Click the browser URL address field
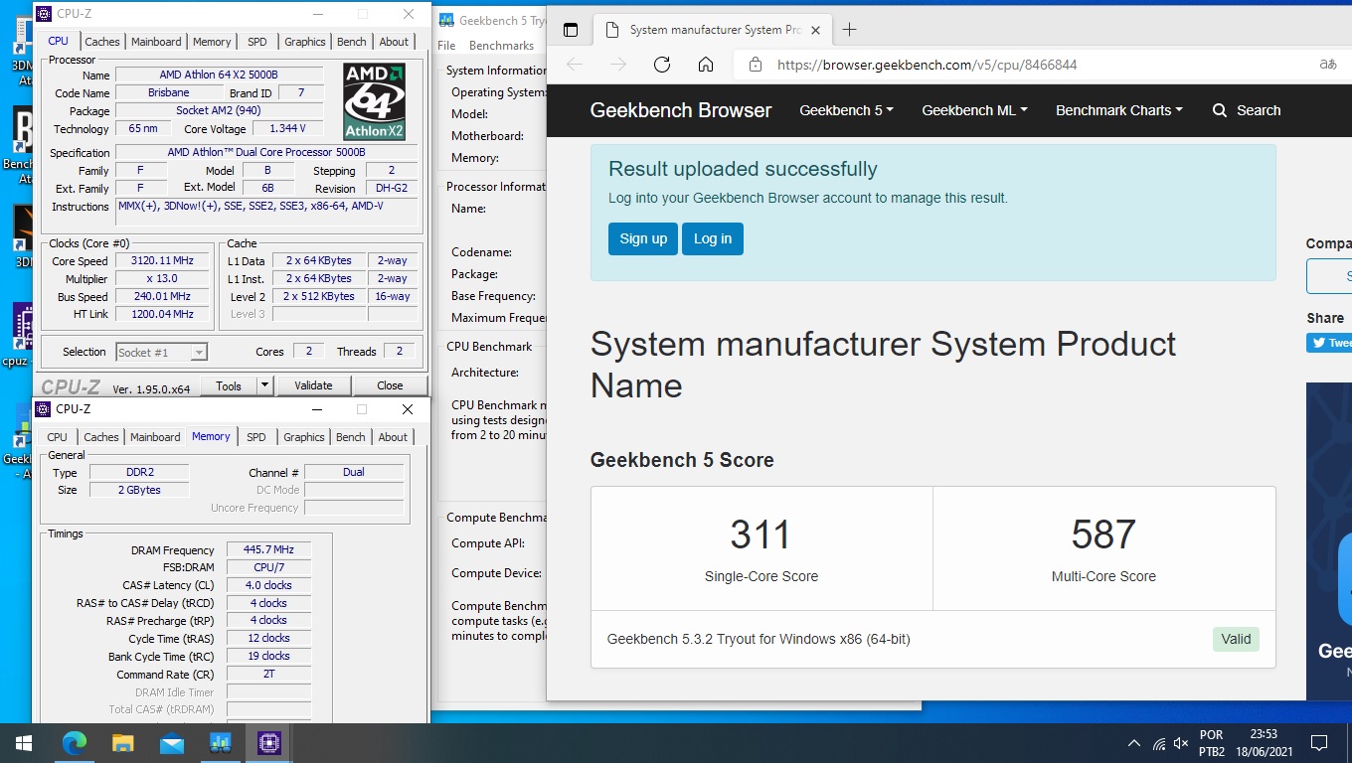 [x=1034, y=65]
